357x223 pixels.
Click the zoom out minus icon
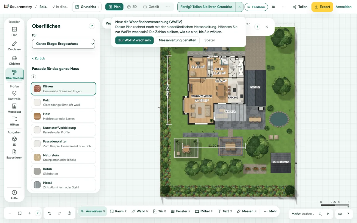pyautogui.click(x=10, y=213)
